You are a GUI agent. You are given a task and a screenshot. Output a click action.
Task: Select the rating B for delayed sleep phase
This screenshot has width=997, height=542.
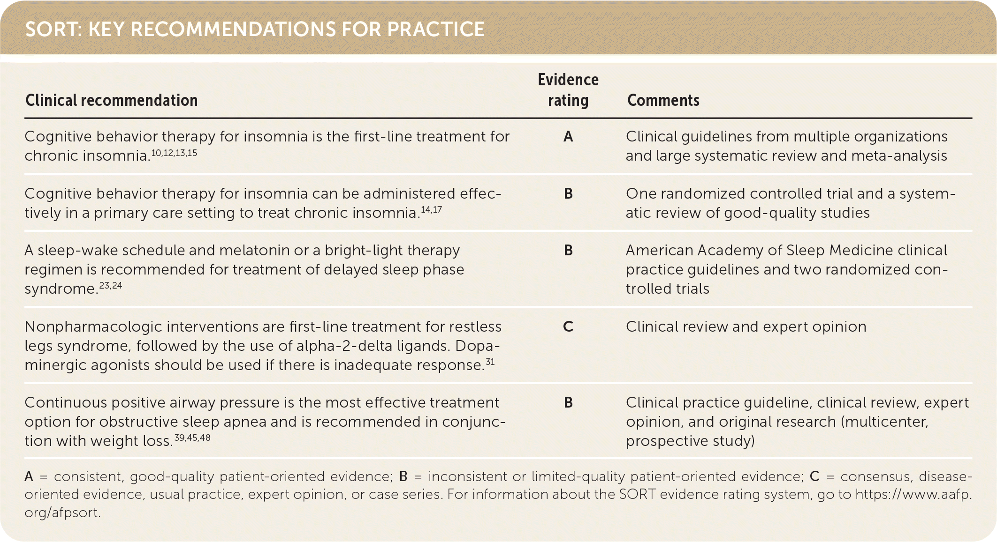click(x=568, y=250)
